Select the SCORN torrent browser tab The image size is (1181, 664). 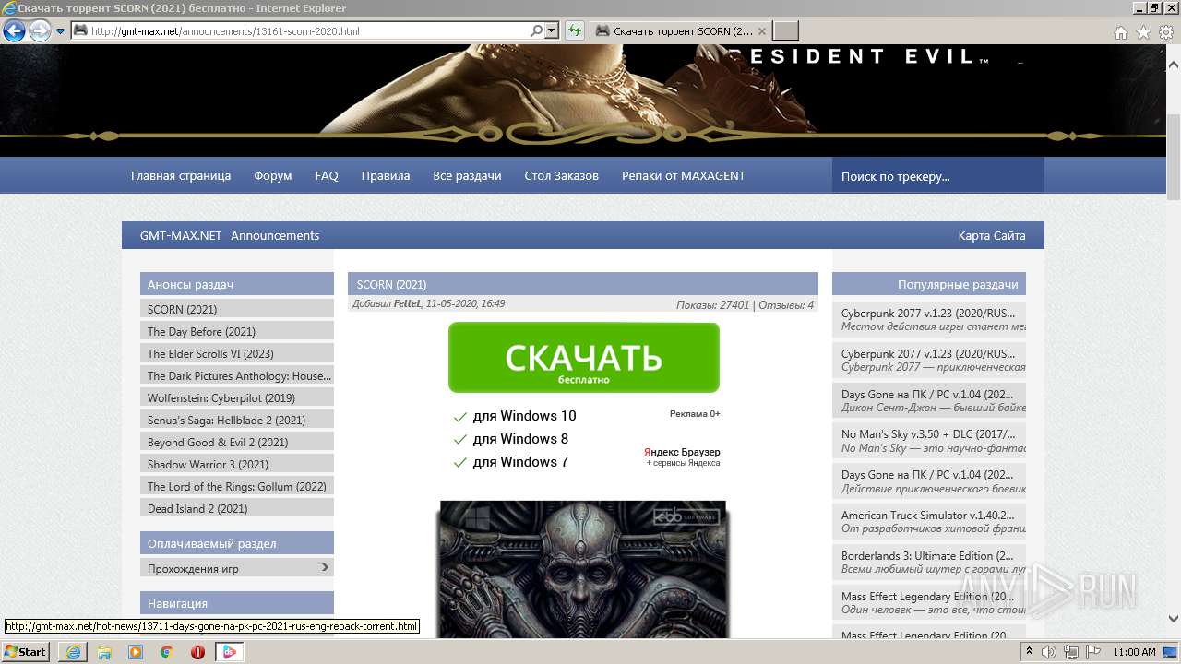point(679,30)
